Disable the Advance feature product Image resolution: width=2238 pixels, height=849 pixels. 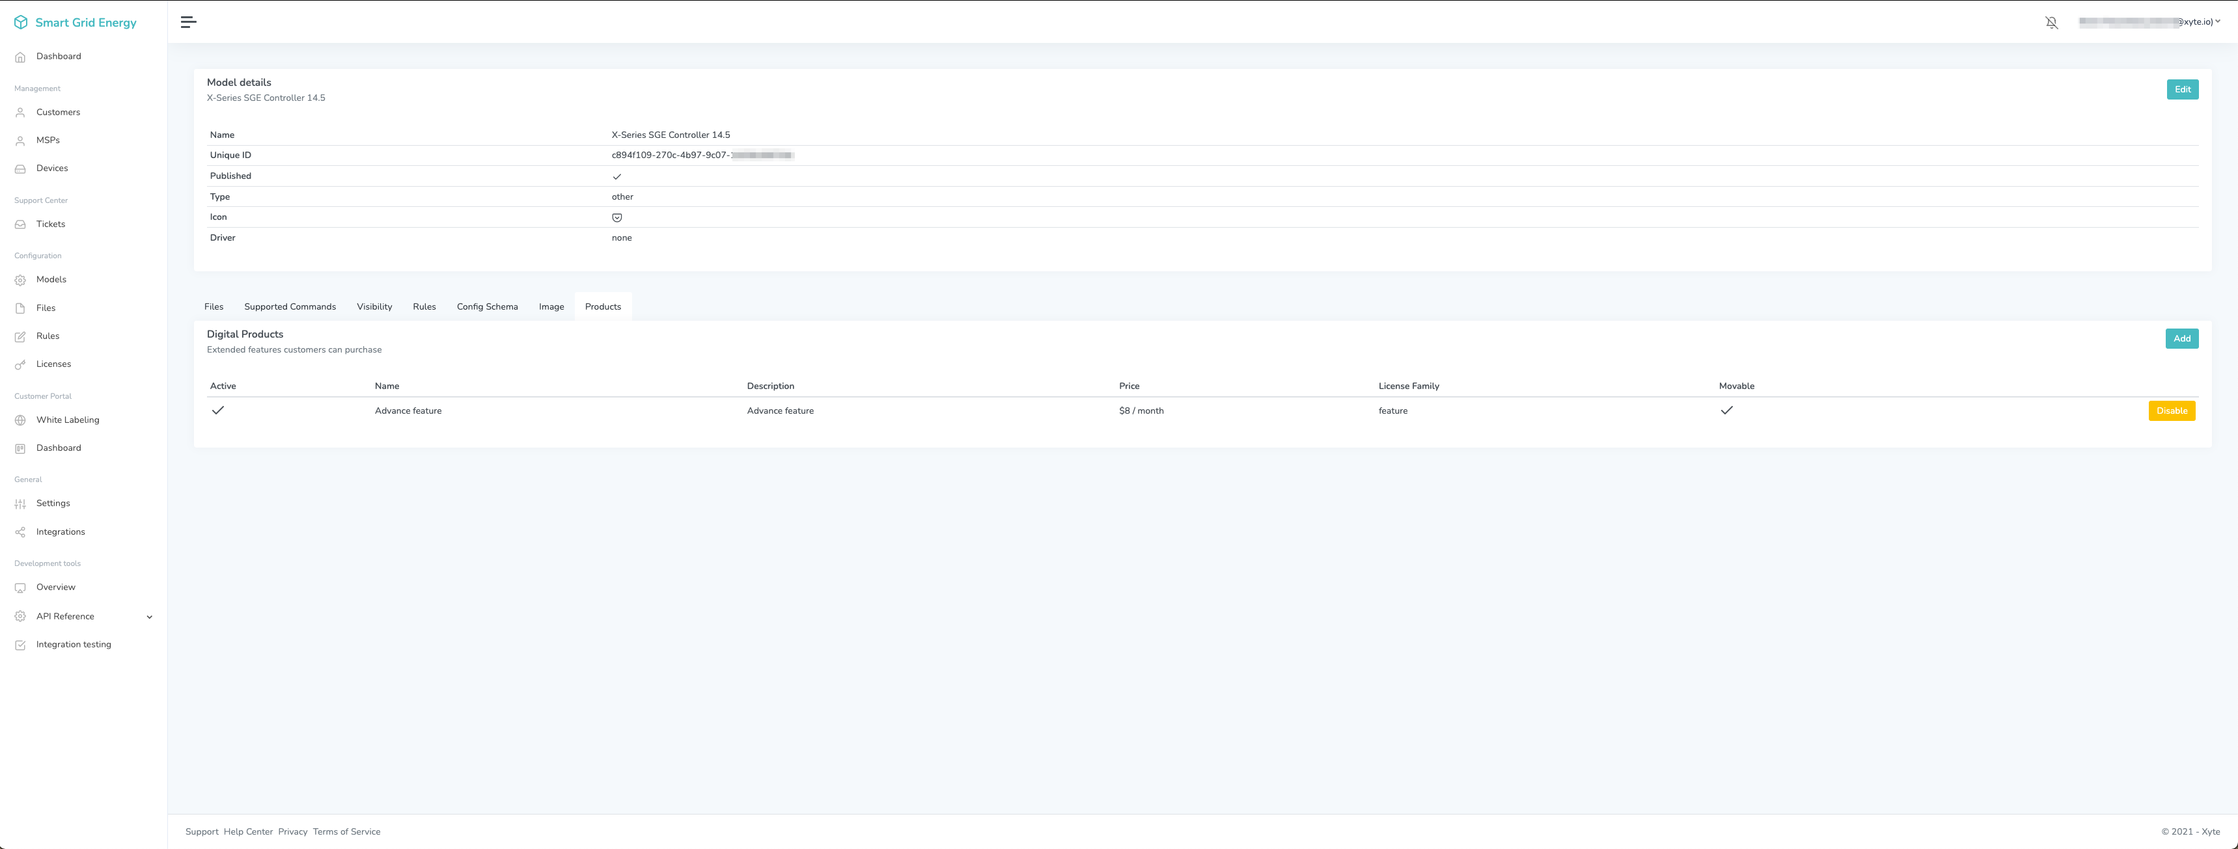(x=2171, y=411)
